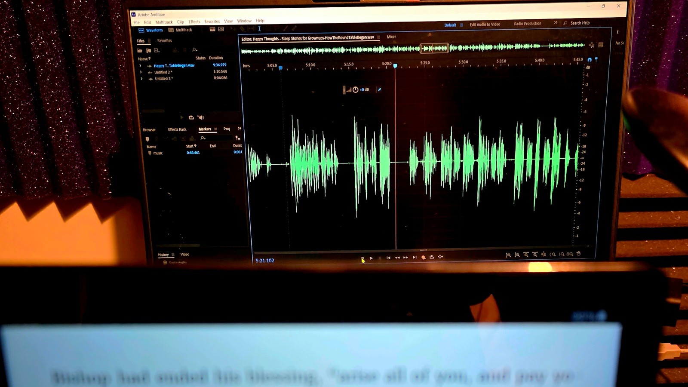Toggle the Skip Selection transport control
This screenshot has height=387, width=688.
pyautogui.click(x=440, y=257)
